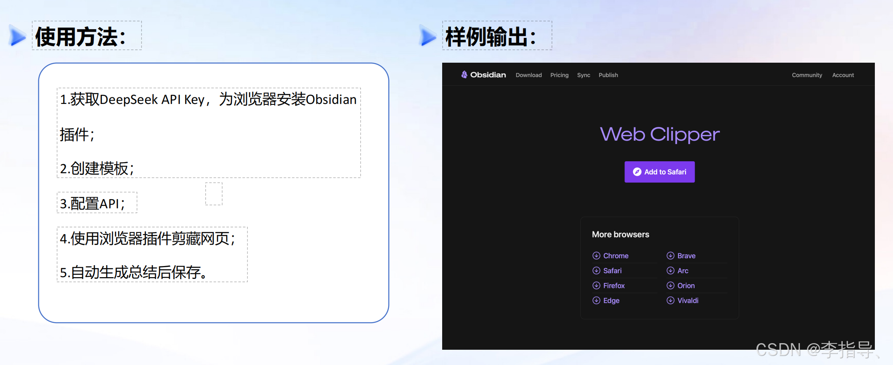Image resolution: width=893 pixels, height=365 pixels.
Task: Select the Chrome browser link
Action: pyautogui.click(x=616, y=256)
